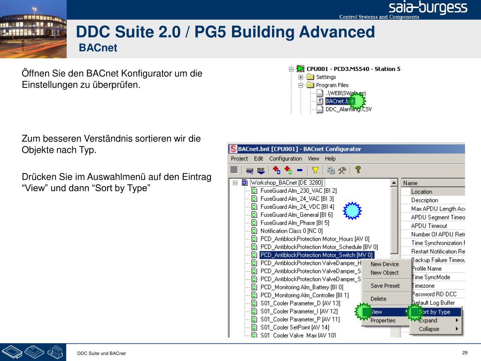Select FuseGuard Alm_24_VDC [BI 4]
This screenshot has height=361, width=481.
(x=297, y=207)
